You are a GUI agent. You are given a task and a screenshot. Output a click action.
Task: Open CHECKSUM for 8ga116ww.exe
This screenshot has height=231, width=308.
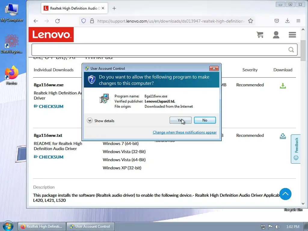pos(48,106)
